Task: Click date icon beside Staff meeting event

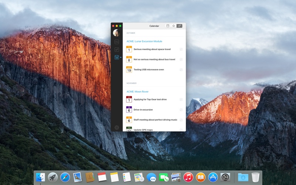Action: point(129,120)
